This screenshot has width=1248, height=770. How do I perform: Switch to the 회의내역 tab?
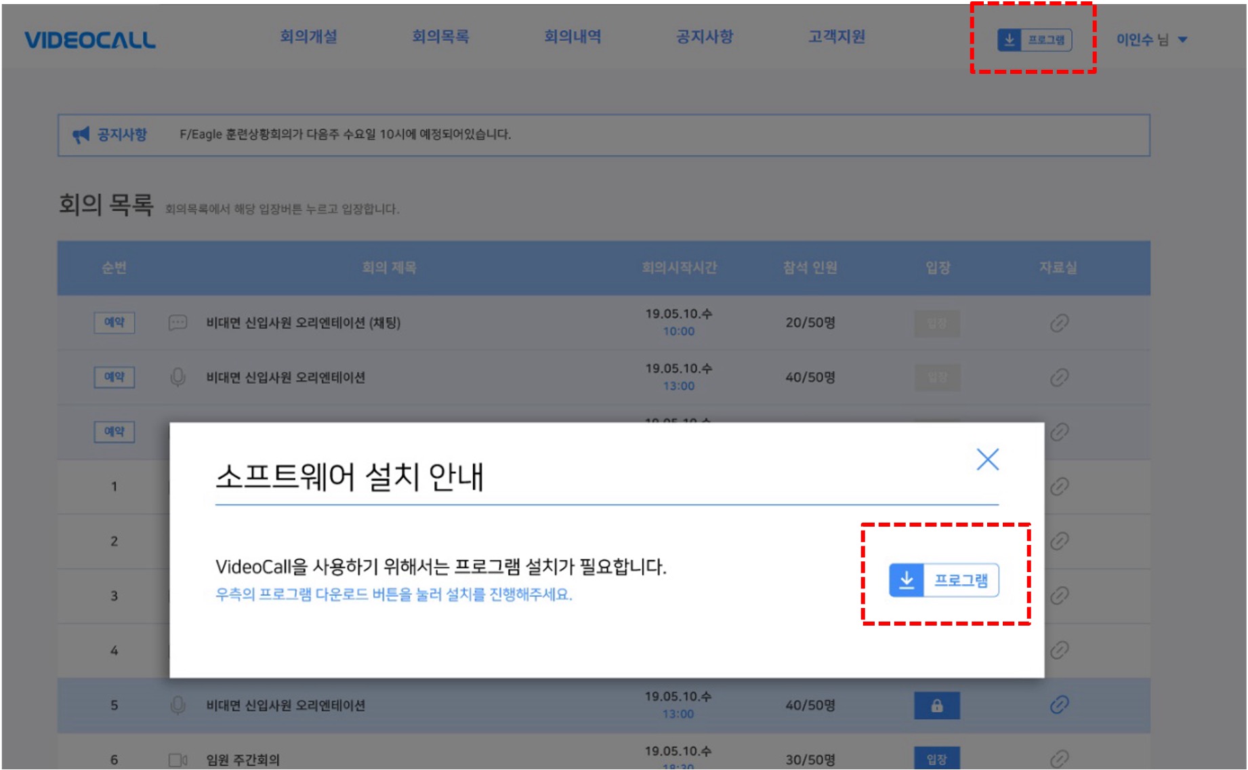(x=573, y=38)
